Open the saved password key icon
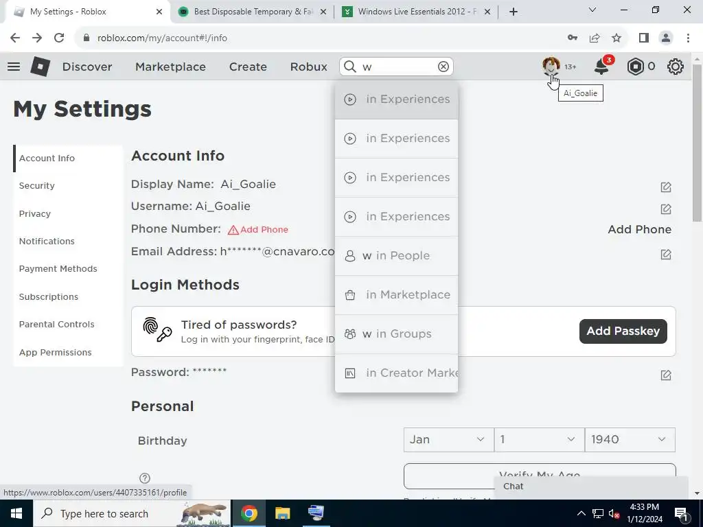 pos(573,38)
